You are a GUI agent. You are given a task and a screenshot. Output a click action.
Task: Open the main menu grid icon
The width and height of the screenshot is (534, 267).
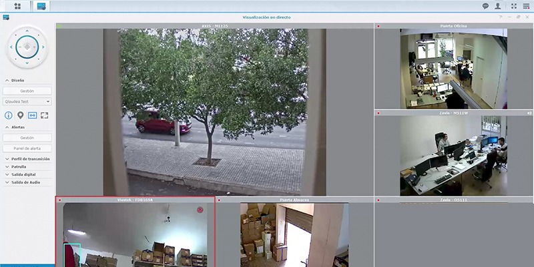point(17,6)
